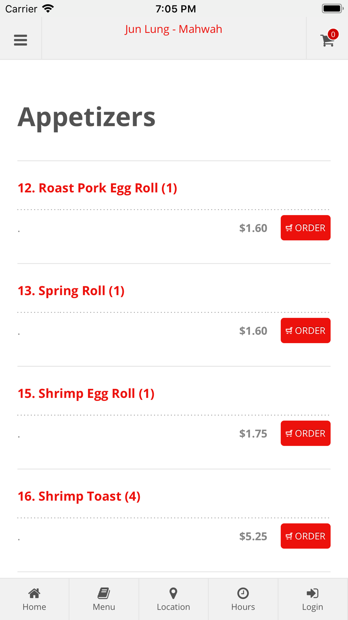Tap the Hours clock icon
This screenshot has width=348, height=620.
click(x=243, y=593)
